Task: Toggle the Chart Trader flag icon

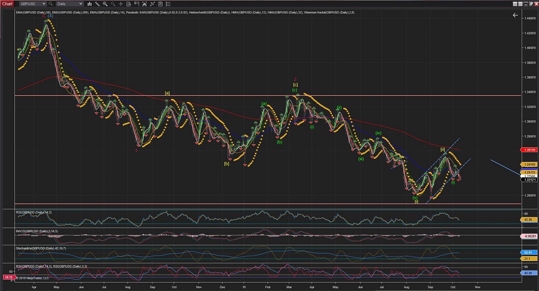Action: click(x=136, y=4)
